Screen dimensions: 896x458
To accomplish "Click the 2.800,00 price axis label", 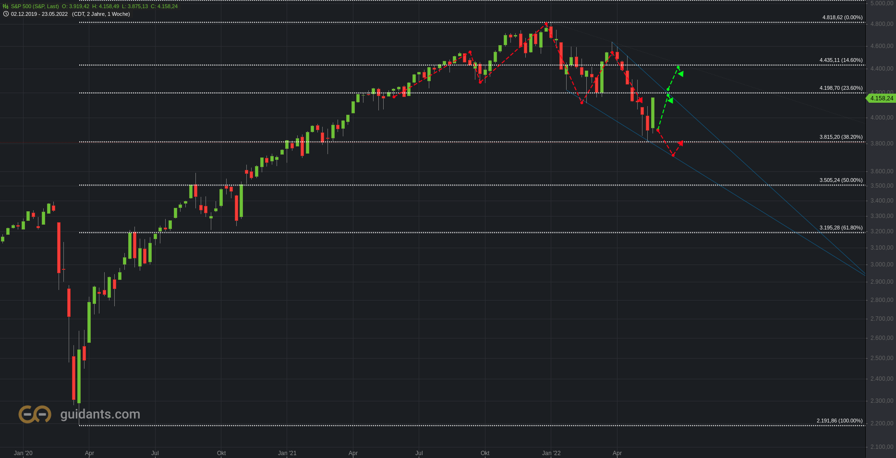I will [x=882, y=300].
